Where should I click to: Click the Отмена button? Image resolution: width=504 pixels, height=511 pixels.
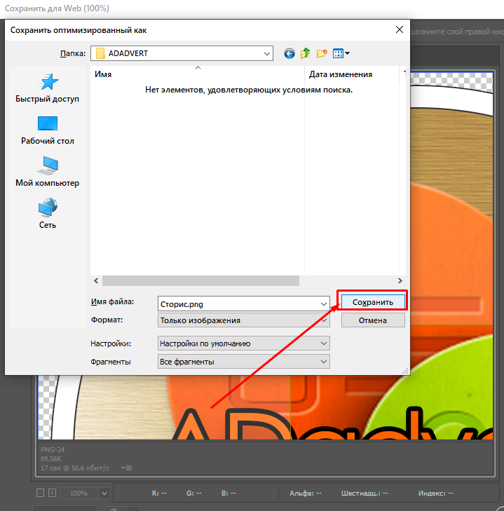(x=373, y=320)
